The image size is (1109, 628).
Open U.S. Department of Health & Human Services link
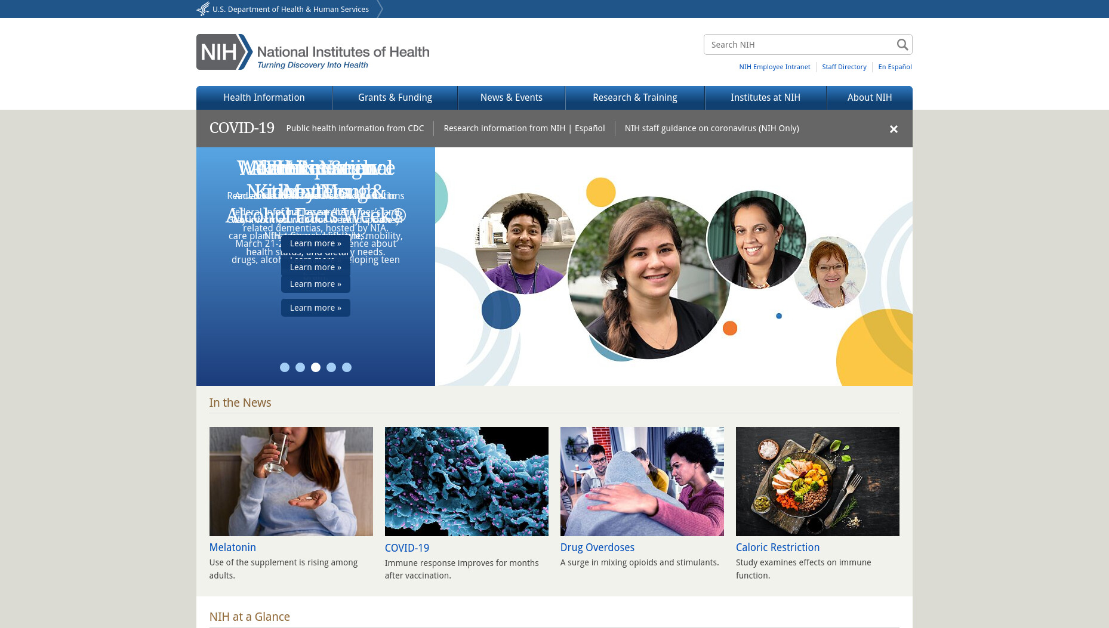click(x=290, y=9)
